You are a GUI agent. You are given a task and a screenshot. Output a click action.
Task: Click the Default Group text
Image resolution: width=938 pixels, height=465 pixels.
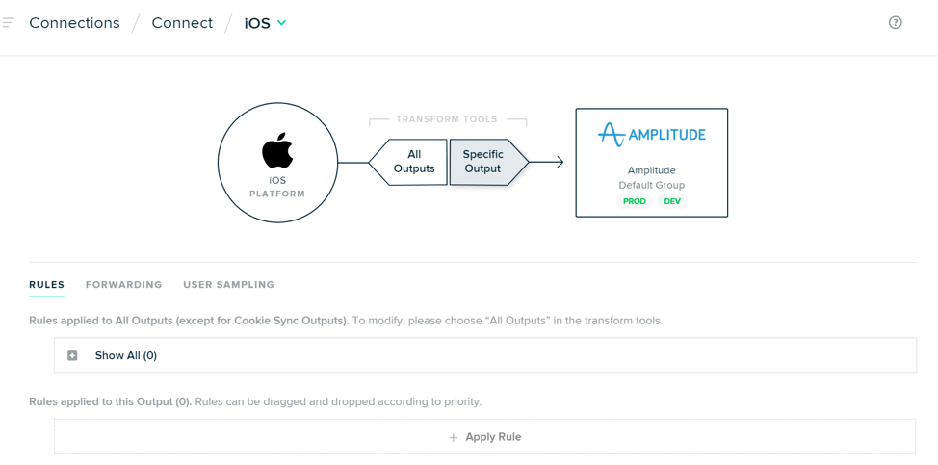(x=651, y=185)
